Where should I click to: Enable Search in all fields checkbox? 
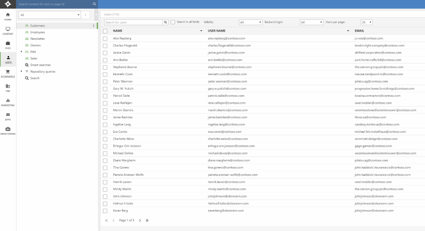point(173,22)
